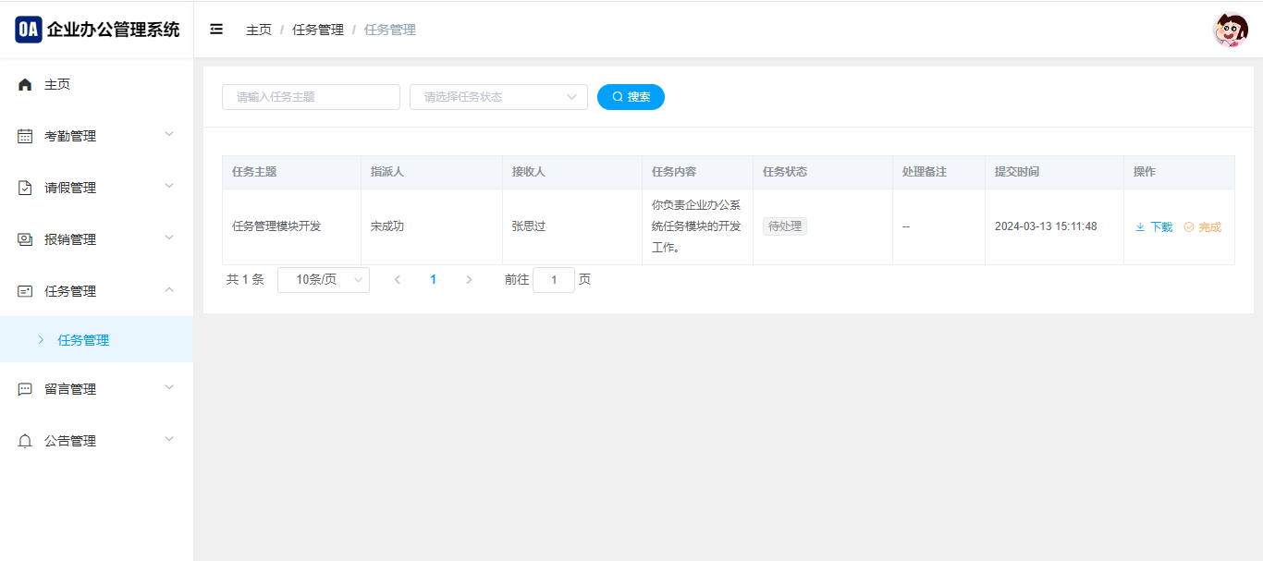Click the document icon for 请假管理

click(25, 189)
